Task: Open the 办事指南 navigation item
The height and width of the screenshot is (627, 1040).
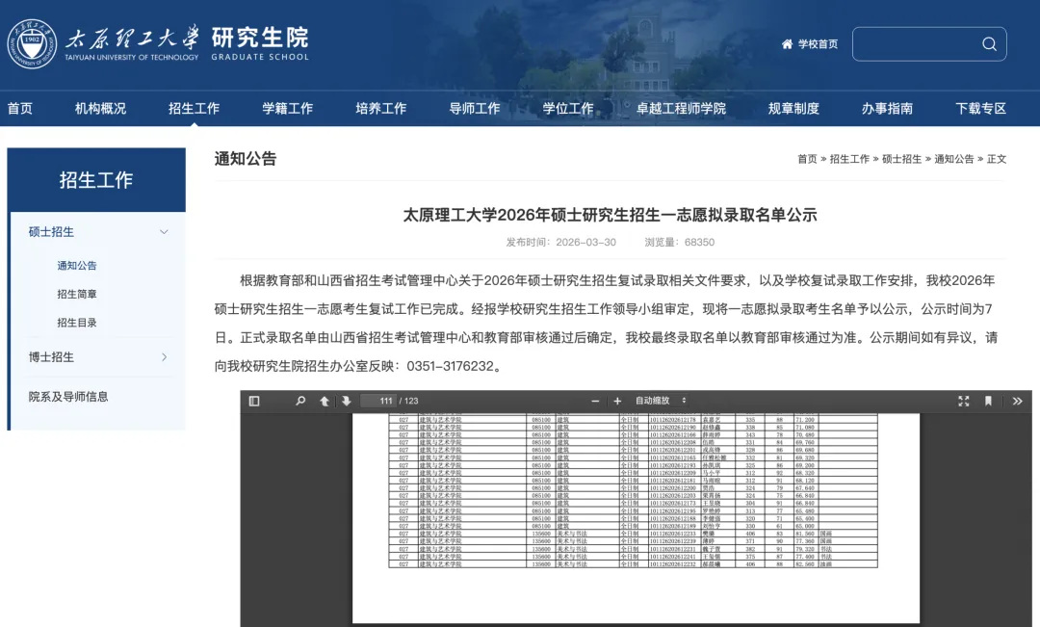Action: pos(888,108)
